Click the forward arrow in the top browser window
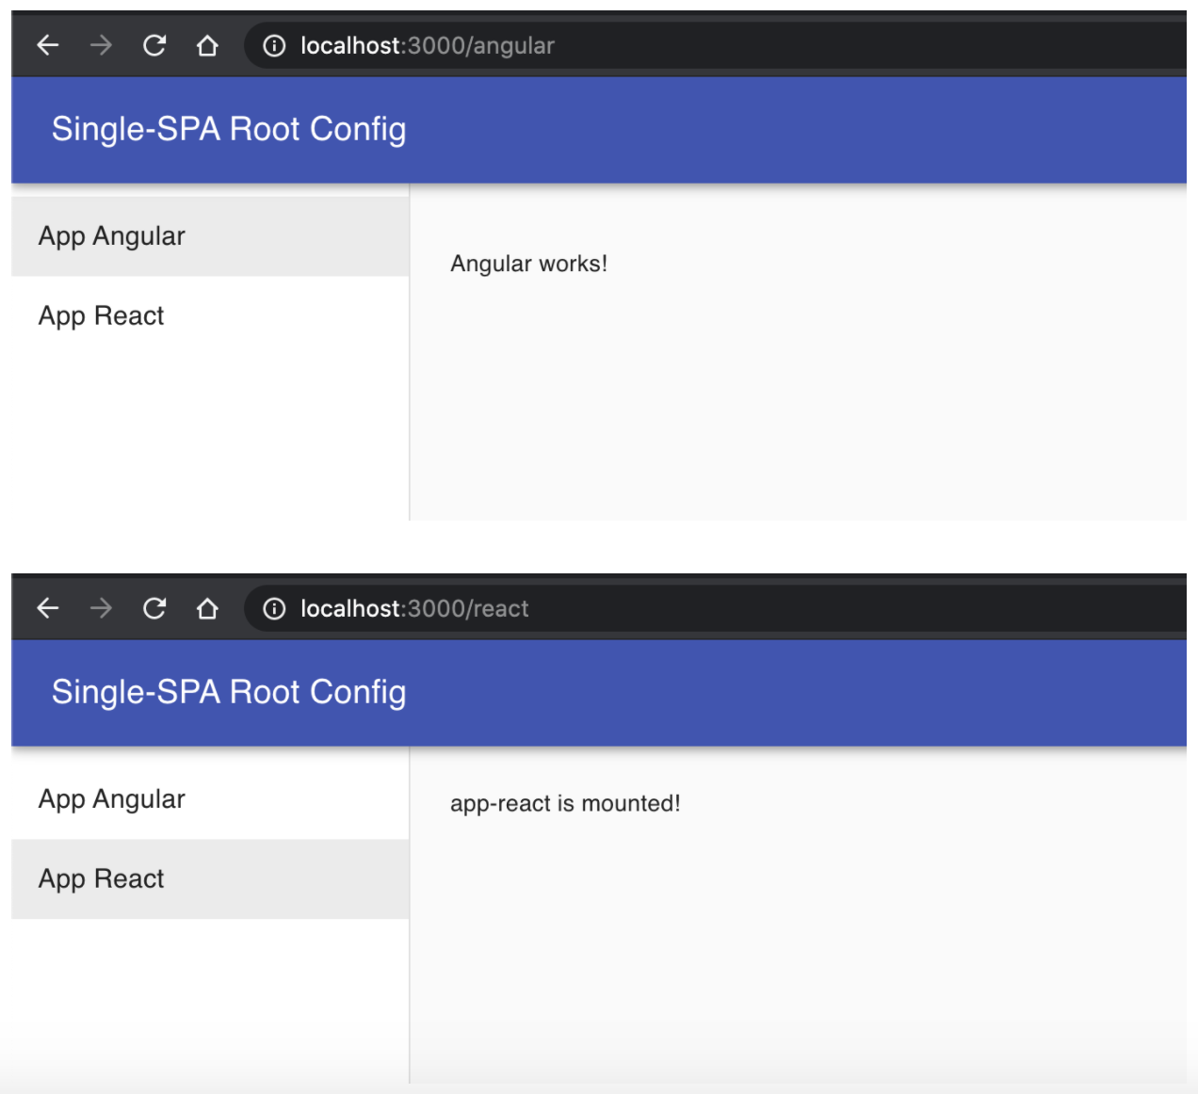Screen dimensions: 1198x1094 pyautogui.click(x=100, y=44)
